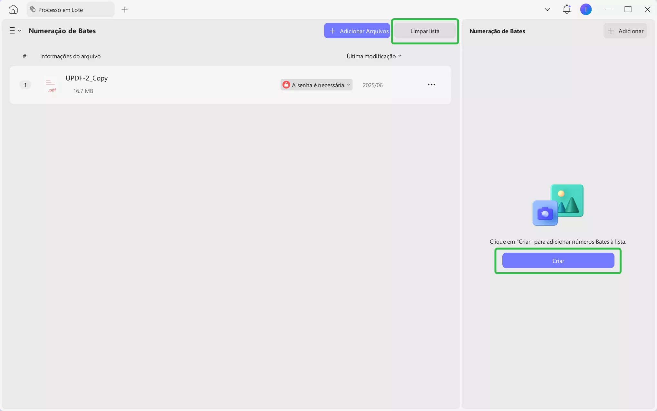Open the Última modificação sort dropdown
657x411 pixels.
click(374, 56)
